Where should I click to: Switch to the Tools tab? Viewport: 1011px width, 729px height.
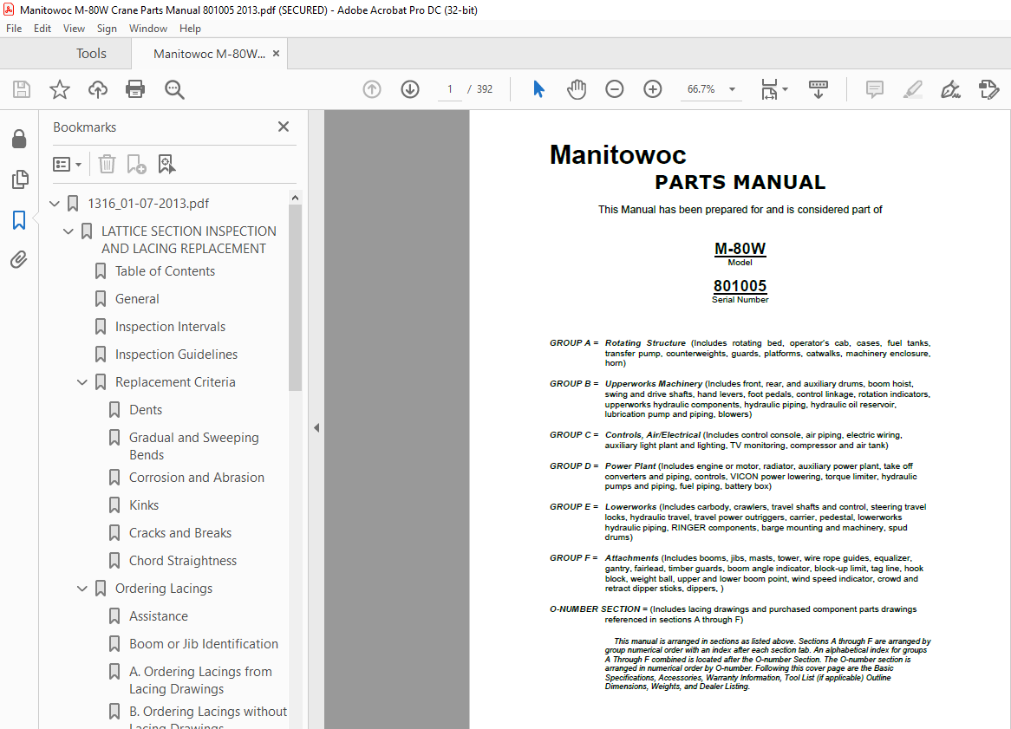tap(91, 54)
